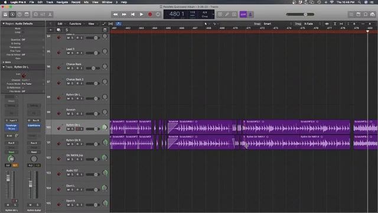
Task: Open Smart Controls button
Action: pos(35,14)
